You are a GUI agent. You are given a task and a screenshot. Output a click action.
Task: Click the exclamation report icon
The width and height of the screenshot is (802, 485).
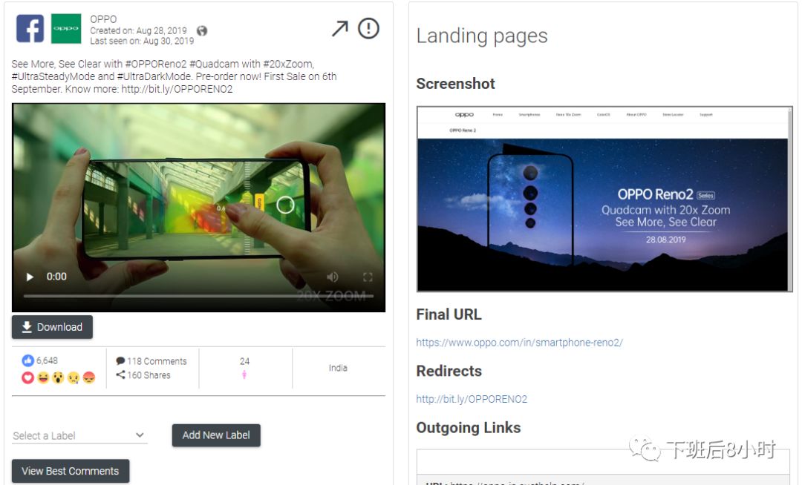[368, 28]
